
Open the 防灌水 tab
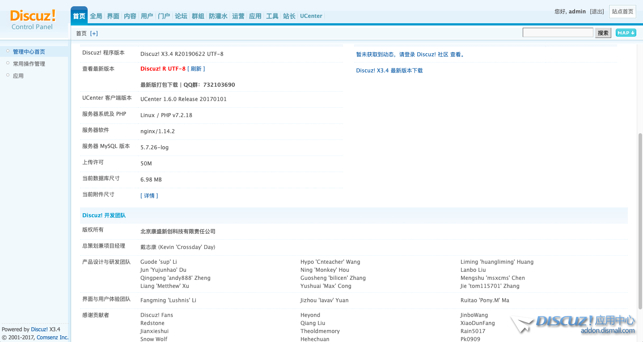pos(218,16)
